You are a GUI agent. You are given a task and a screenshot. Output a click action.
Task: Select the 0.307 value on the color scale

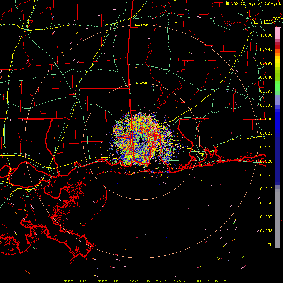coord(266,217)
